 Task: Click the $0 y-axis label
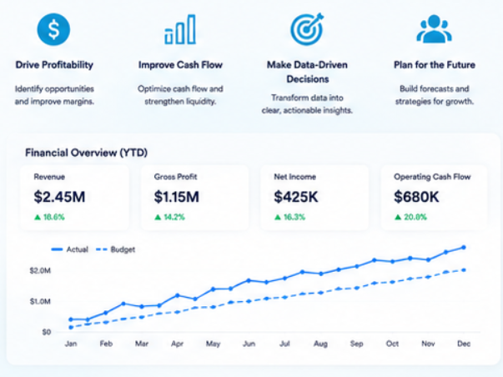click(x=47, y=332)
